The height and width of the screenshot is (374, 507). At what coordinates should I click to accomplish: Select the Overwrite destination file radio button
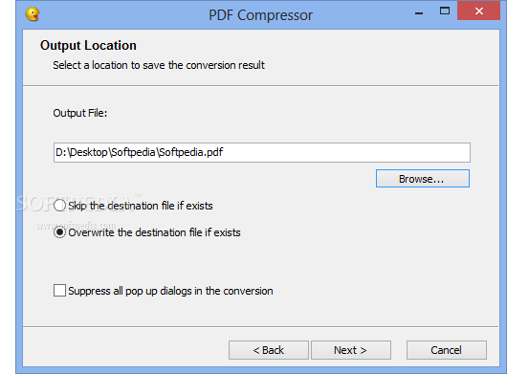point(59,232)
